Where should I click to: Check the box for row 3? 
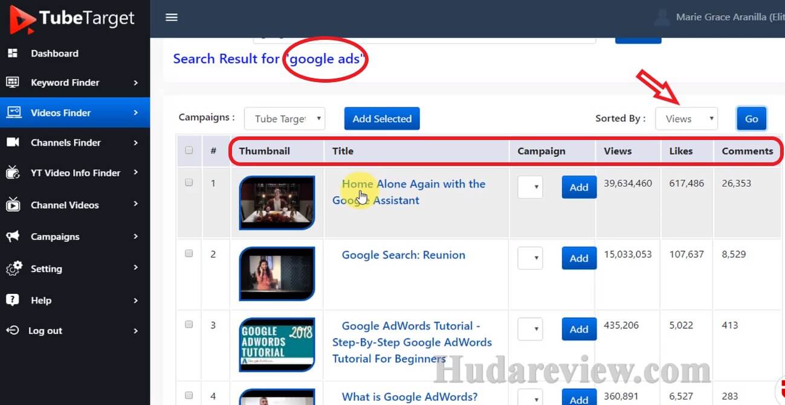point(189,325)
